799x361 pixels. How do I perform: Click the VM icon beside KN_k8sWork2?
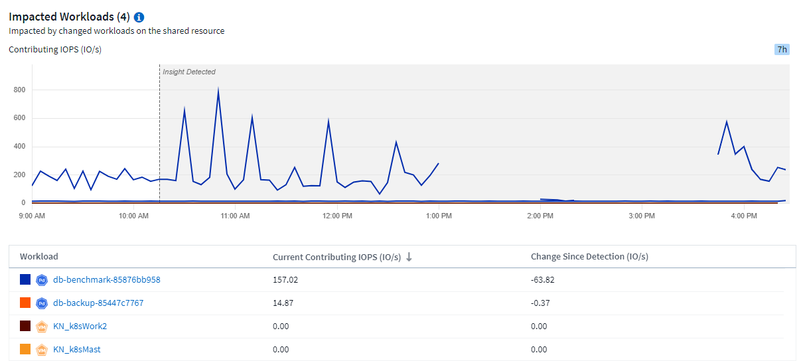click(x=41, y=326)
